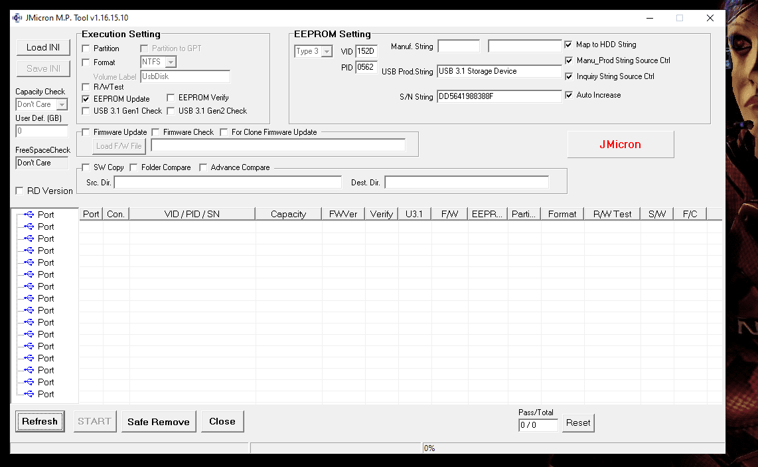The height and width of the screenshot is (467, 758).
Task: Enable the EEPROM Verify checkbox
Action: [x=171, y=98]
